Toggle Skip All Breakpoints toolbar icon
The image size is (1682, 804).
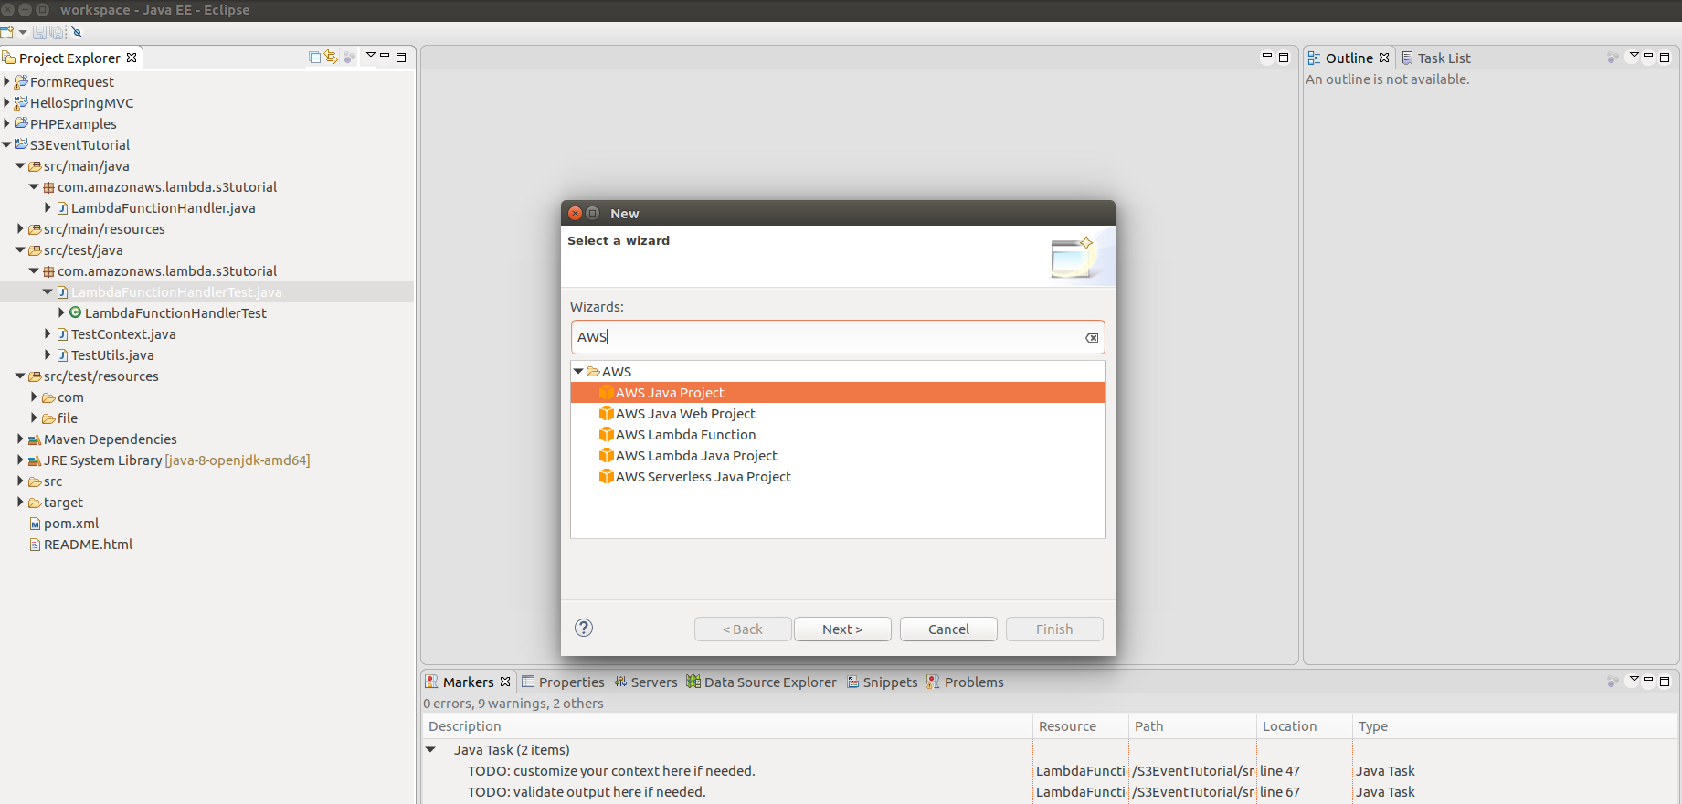(x=78, y=32)
